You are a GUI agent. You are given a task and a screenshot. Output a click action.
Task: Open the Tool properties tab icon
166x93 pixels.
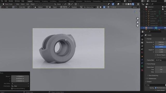pos(142,36)
